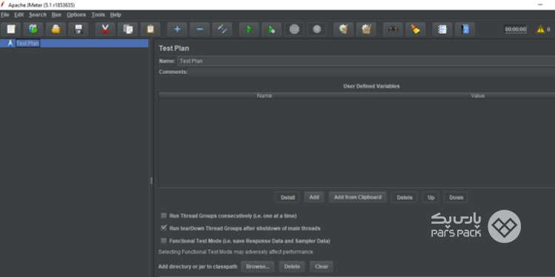Click the Name input field
Viewport: 555px width, 277px height.
(366, 61)
